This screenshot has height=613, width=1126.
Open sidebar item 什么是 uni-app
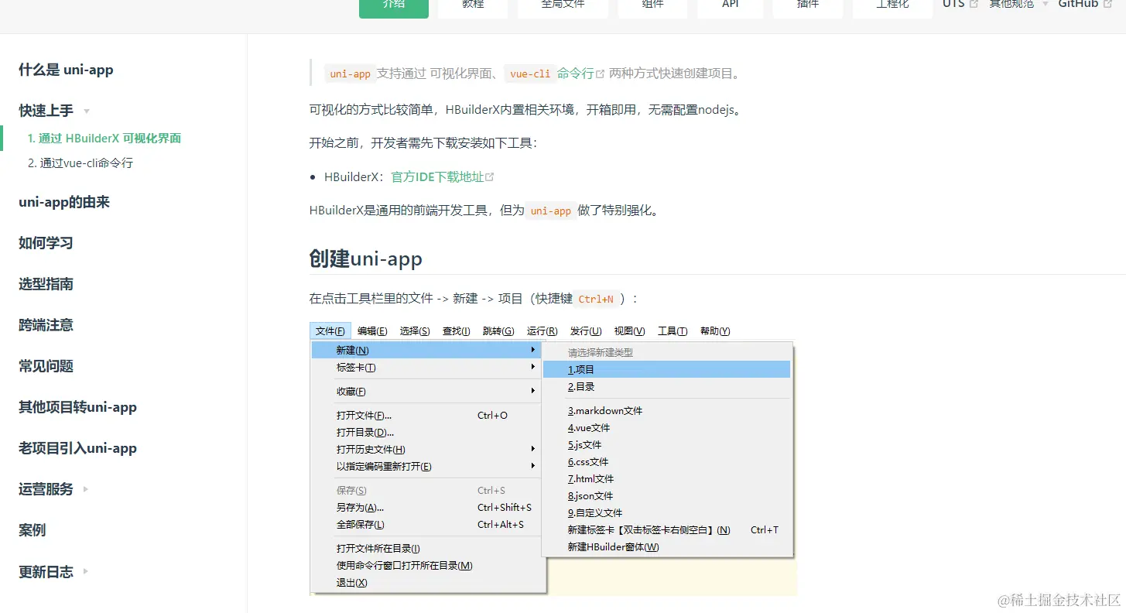click(66, 70)
